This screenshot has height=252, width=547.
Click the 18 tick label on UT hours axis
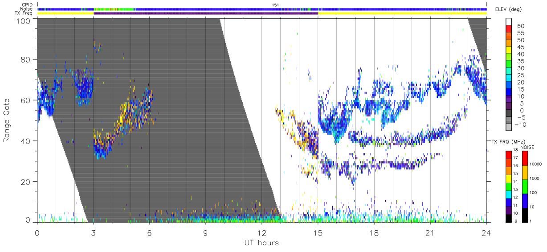point(374,232)
